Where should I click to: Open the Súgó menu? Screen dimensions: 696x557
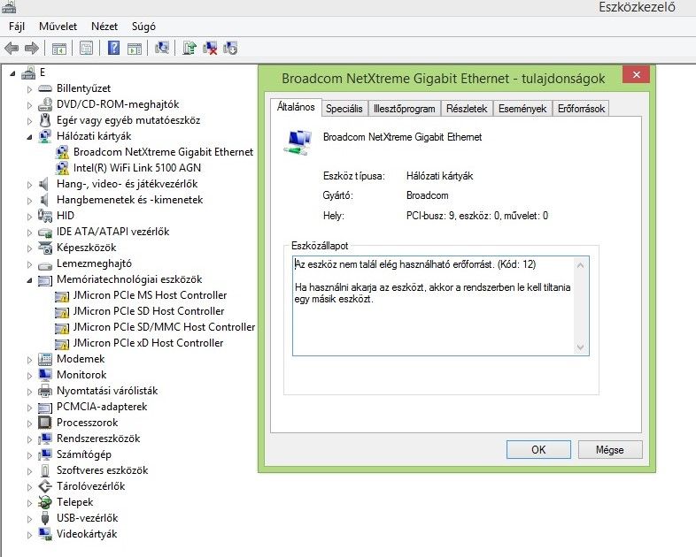(143, 27)
